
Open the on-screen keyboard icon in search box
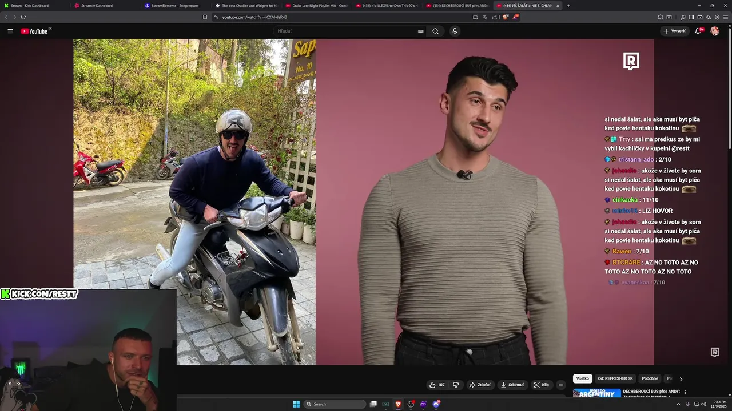coord(421,31)
